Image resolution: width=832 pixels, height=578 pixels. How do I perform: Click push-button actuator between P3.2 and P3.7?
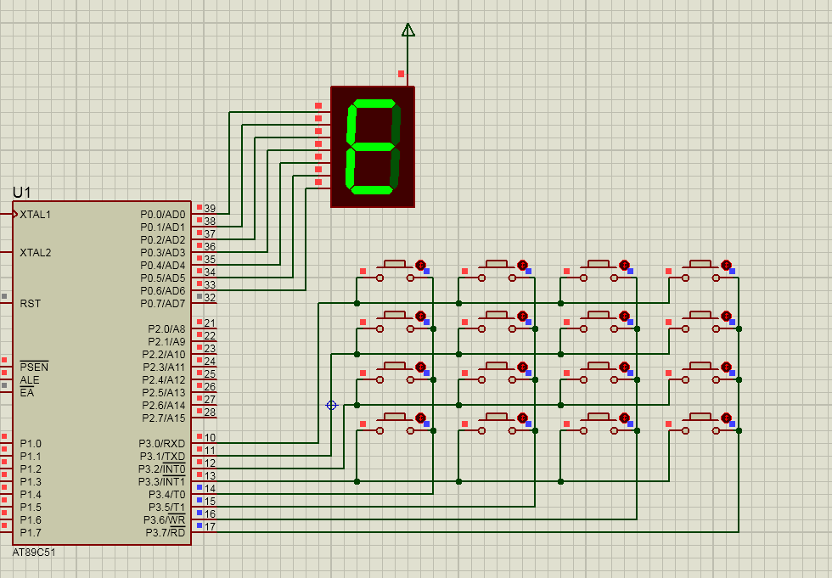pos(700,366)
